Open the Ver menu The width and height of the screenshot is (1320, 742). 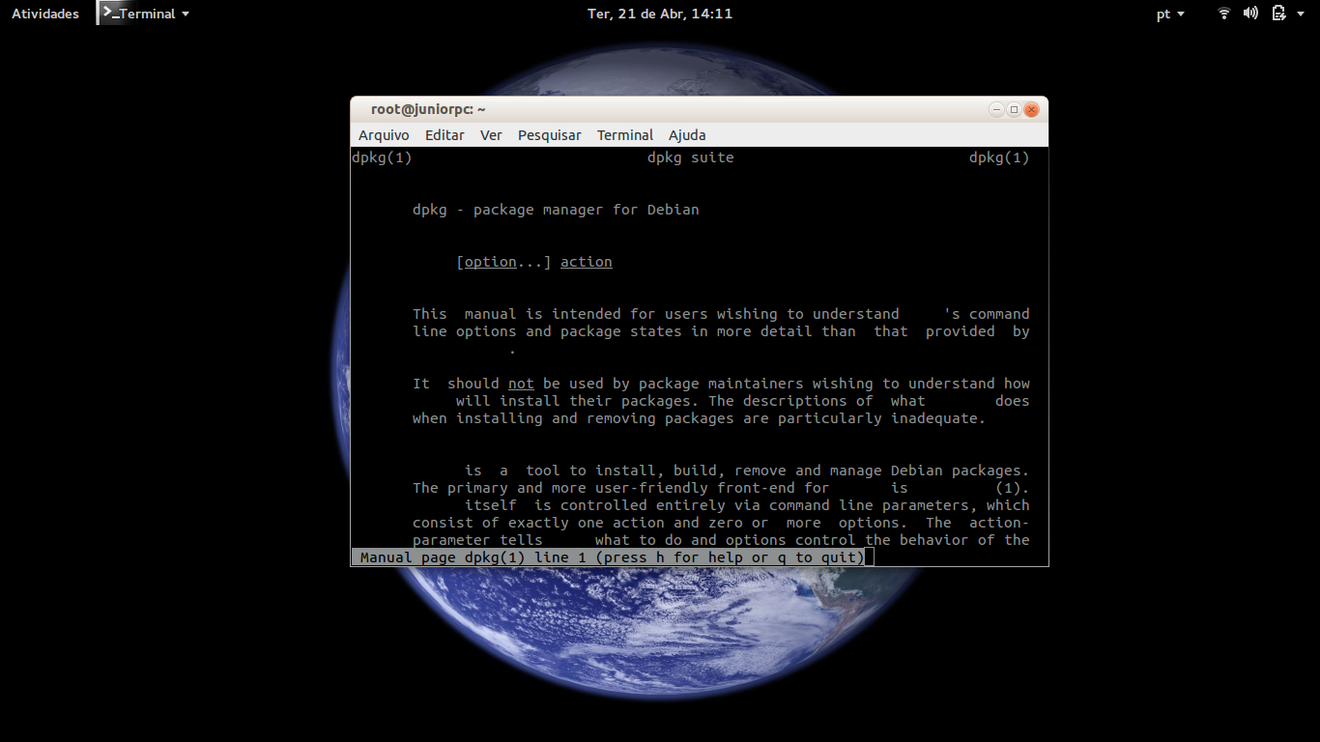[x=491, y=135]
